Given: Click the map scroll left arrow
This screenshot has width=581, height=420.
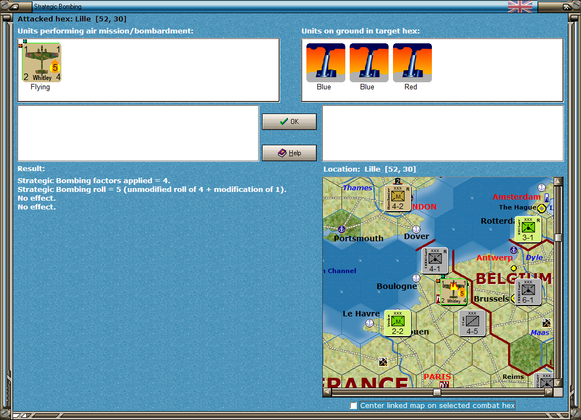Looking at the screenshot, I should click(327, 392).
